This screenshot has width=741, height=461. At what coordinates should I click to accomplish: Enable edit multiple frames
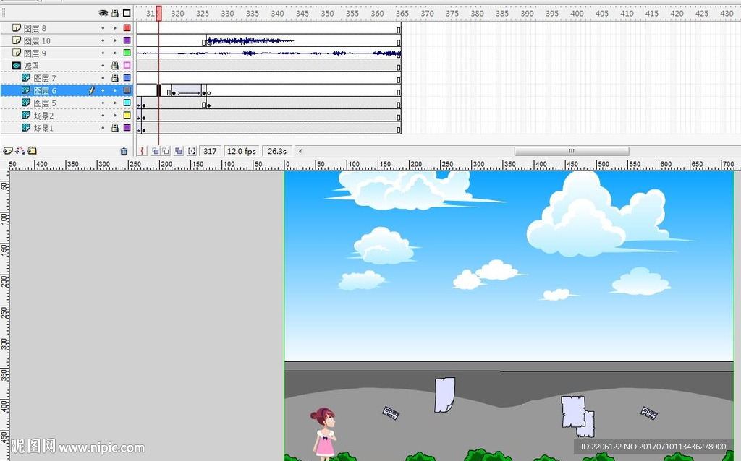[178, 151]
